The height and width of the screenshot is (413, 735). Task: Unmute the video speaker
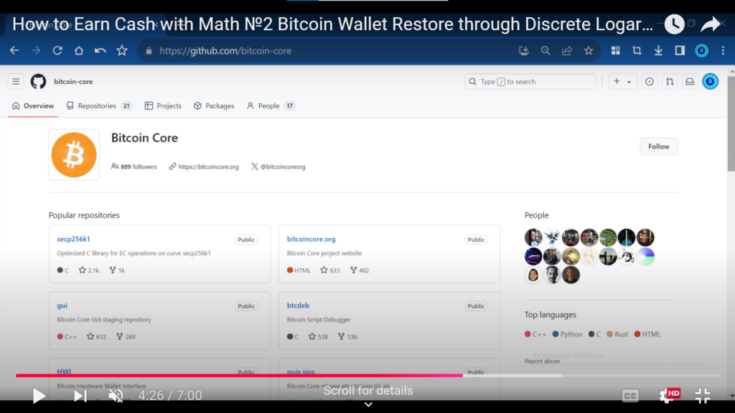pyautogui.click(x=116, y=396)
